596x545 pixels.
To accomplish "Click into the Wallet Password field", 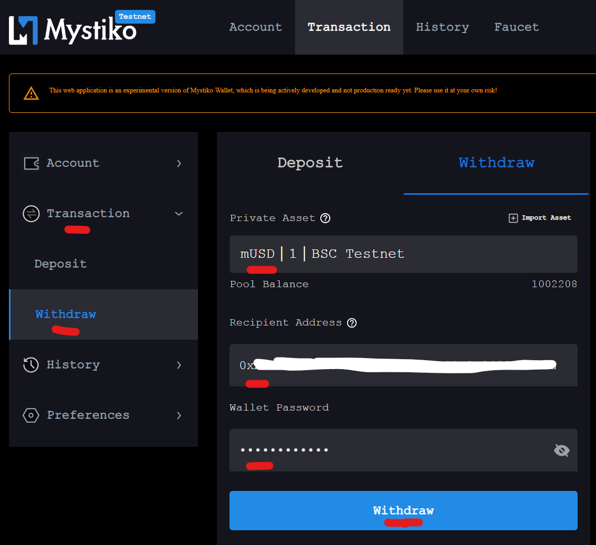I will click(x=403, y=450).
